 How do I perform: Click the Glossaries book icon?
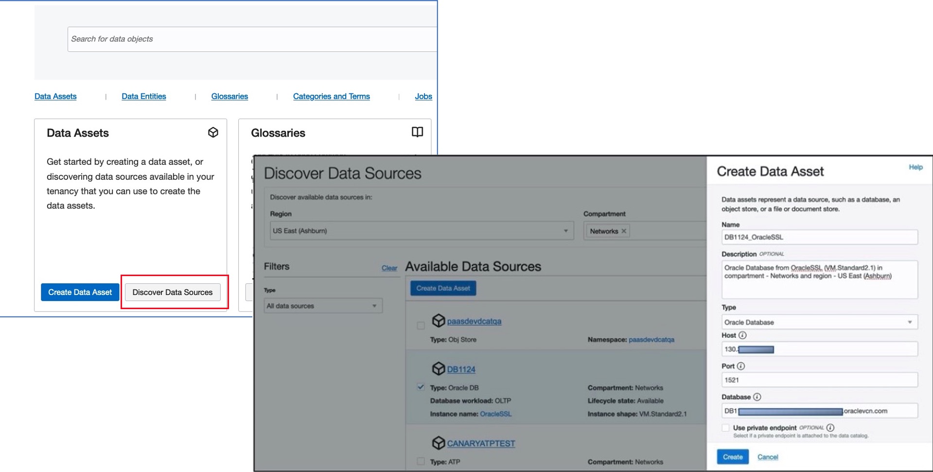coord(417,132)
